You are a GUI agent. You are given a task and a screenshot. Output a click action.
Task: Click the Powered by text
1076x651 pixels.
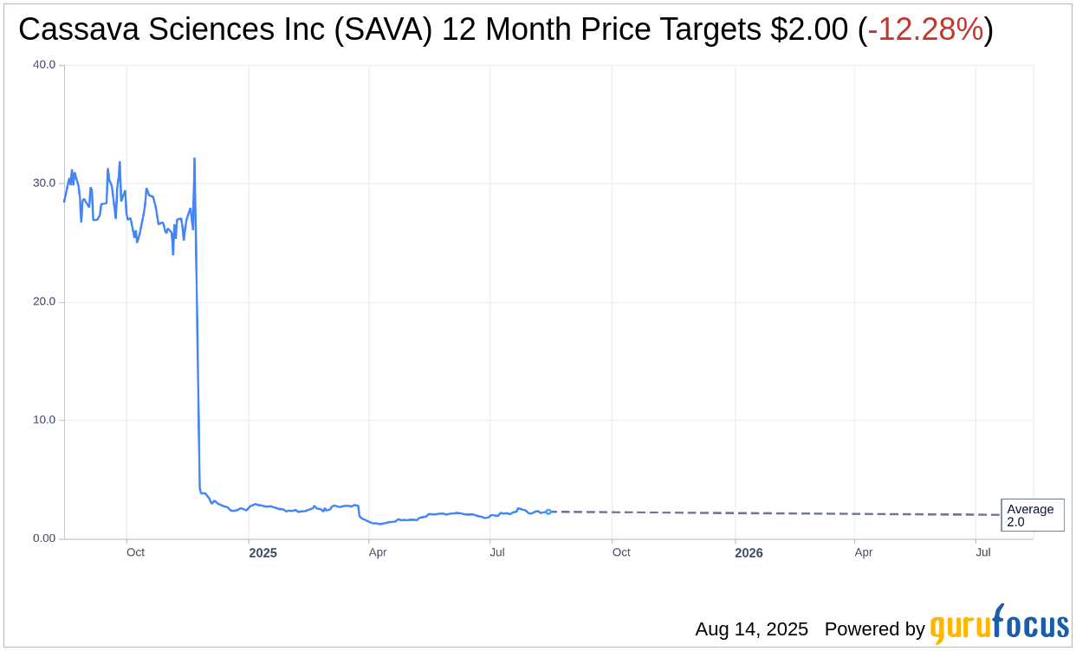[874, 629]
